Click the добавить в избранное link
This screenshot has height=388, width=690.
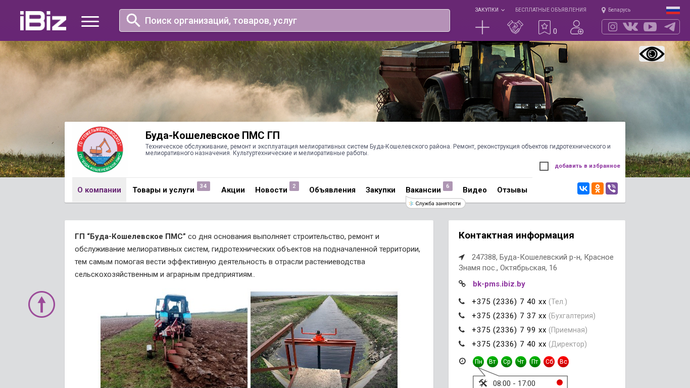click(x=587, y=166)
